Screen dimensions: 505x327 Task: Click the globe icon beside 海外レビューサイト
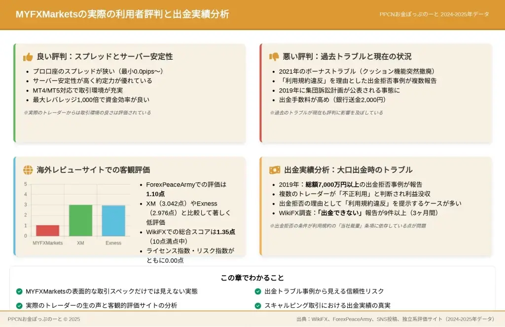click(28, 170)
